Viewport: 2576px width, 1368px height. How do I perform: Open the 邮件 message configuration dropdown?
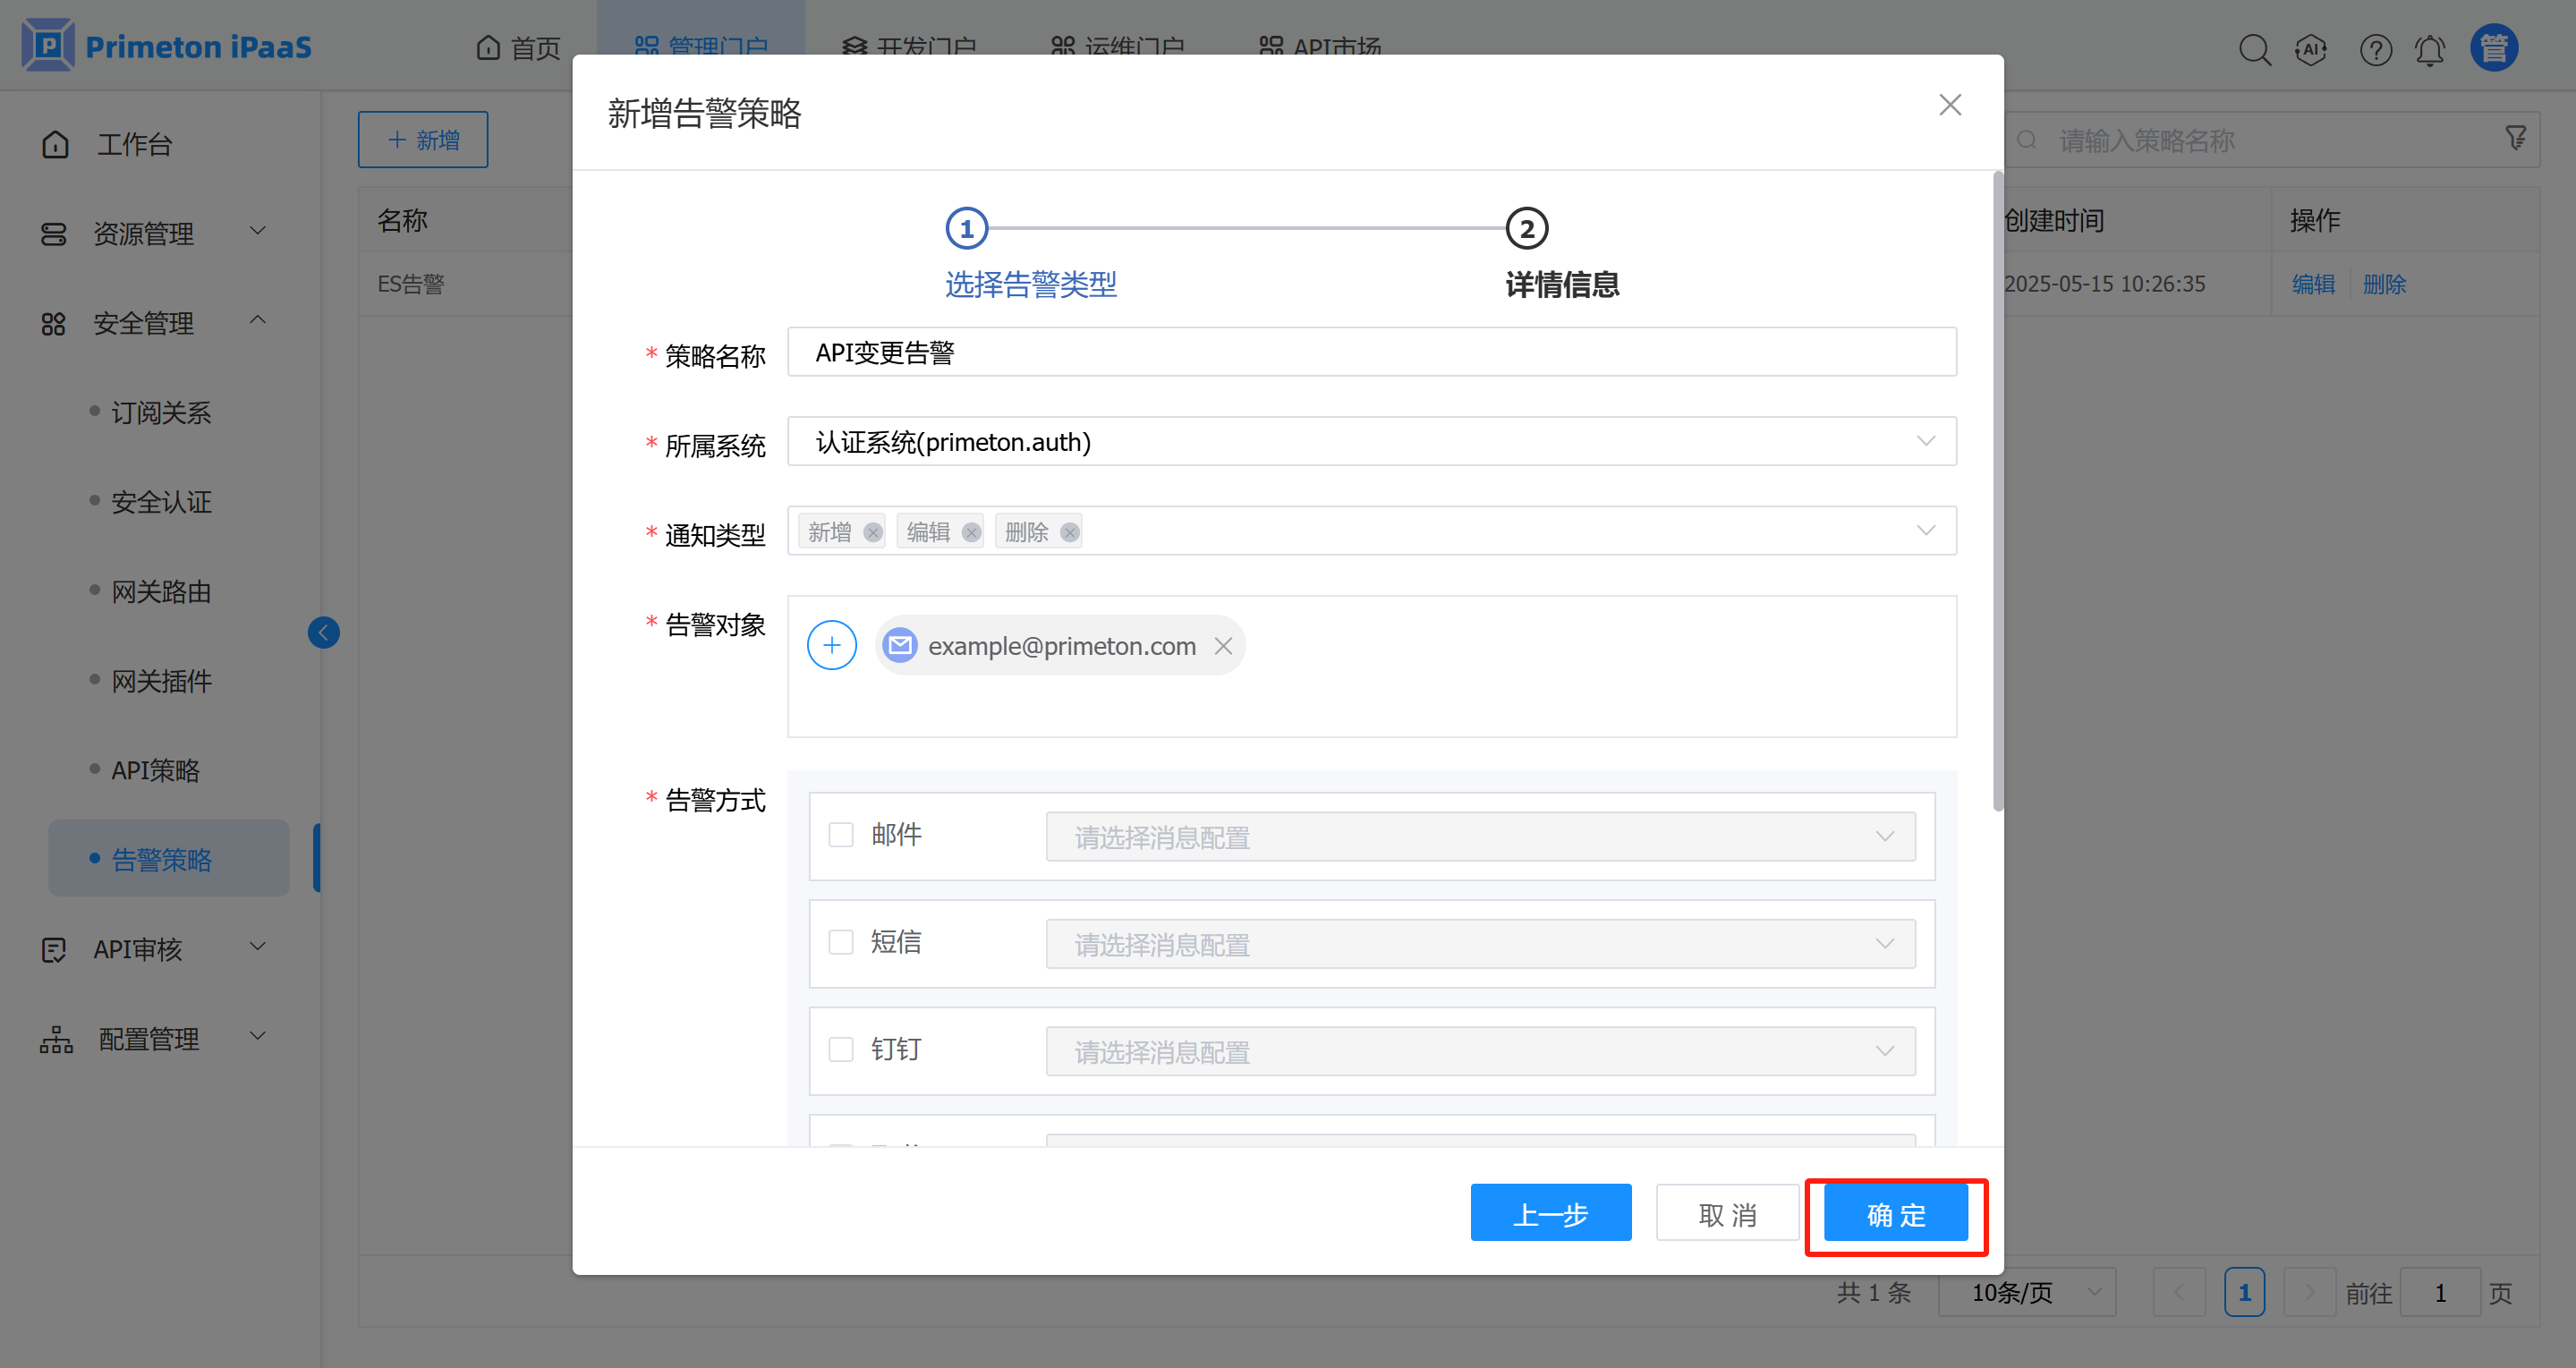pyautogui.click(x=1479, y=837)
